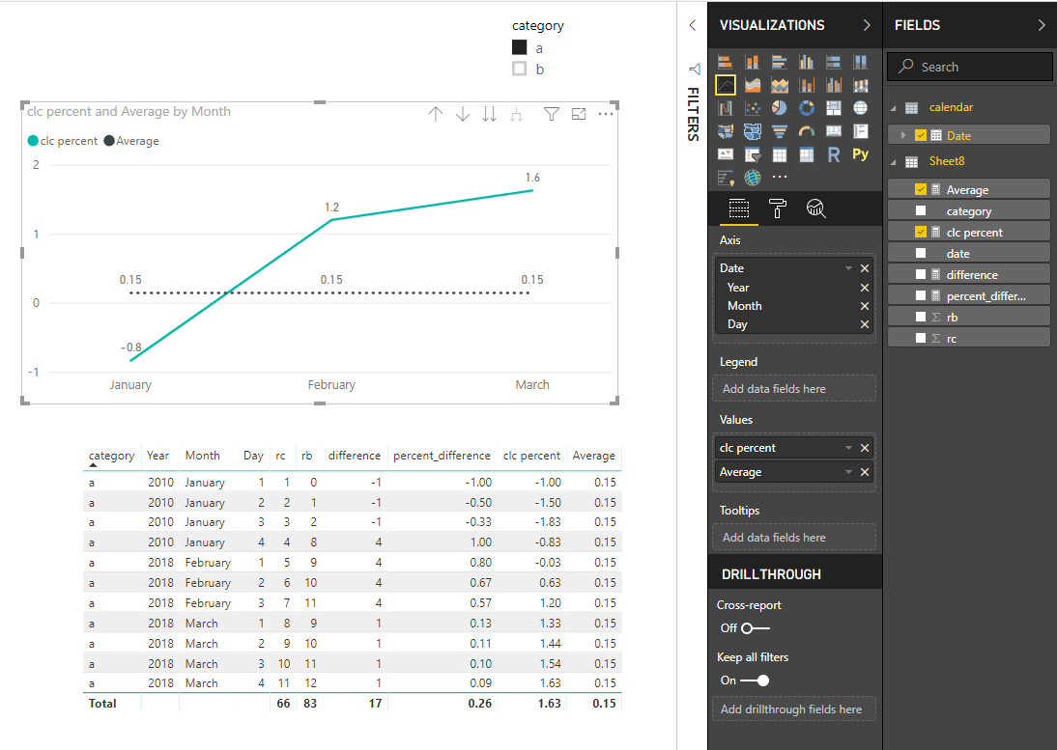Collapse the Fields pane chevron
Screen dimensions: 1057x750
(x=1042, y=26)
